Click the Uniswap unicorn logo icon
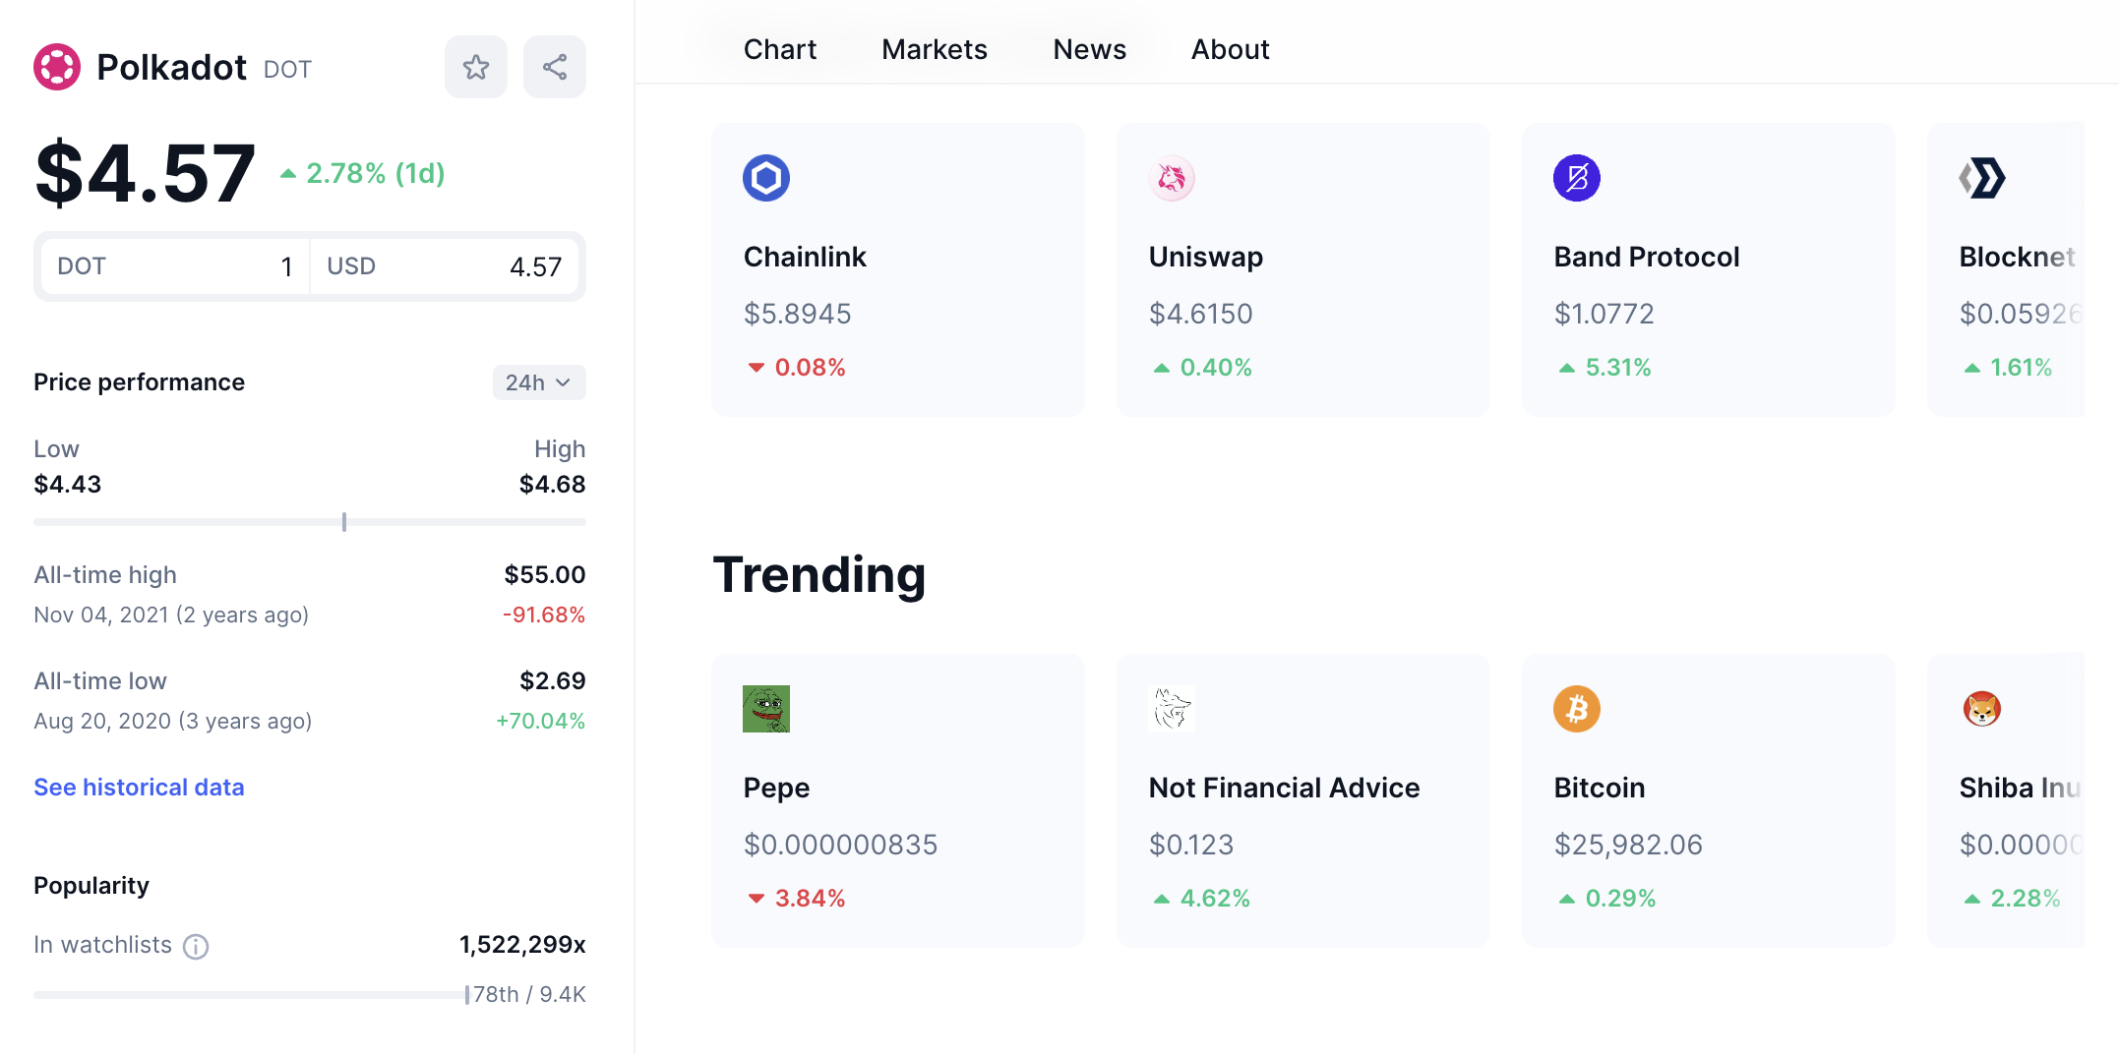Image resolution: width=2119 pixels, height=1054 pixels. pos(1172,178)
